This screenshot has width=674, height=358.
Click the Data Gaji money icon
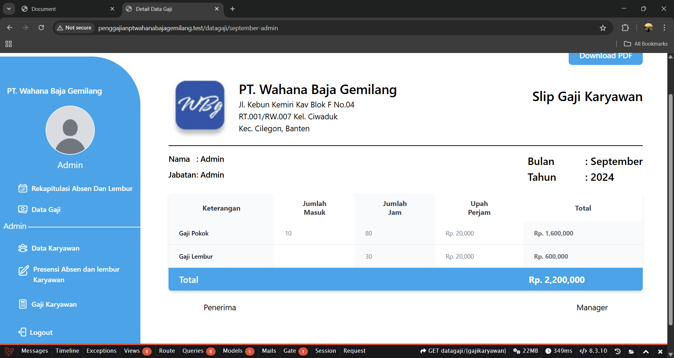coord(23,210)
